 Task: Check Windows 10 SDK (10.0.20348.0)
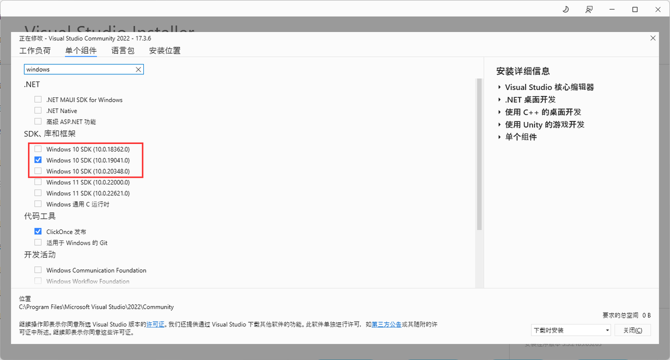coord(38,171)
